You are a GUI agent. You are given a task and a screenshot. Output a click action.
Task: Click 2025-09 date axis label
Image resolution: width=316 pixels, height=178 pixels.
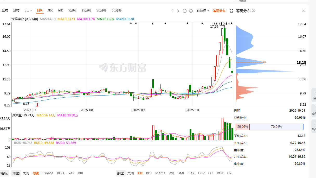coord(139,110)
